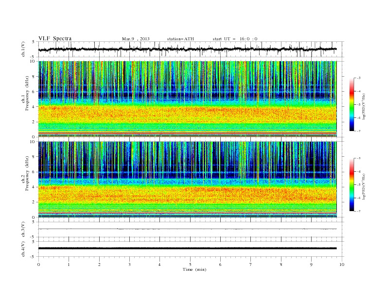Select the "ch.2 Frequency (kHz)" axis label
This screenshot has height=297, width=385.
[x=25, y=174]
